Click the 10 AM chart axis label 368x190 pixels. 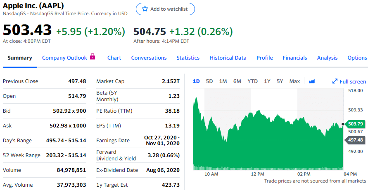coord(211,174)
